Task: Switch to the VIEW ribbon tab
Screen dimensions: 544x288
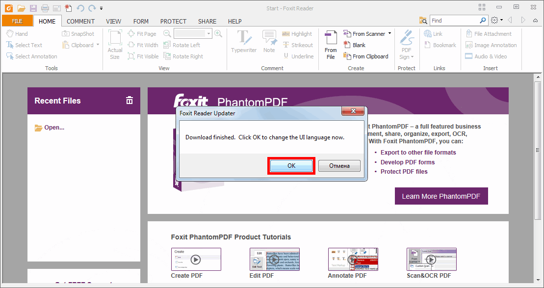Action: coord(113,21)
